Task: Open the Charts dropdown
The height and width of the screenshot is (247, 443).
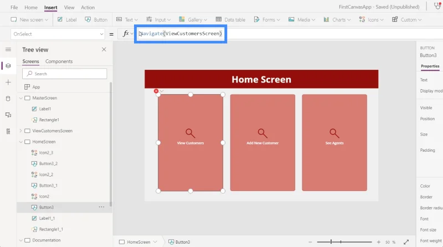Action: 337,19
